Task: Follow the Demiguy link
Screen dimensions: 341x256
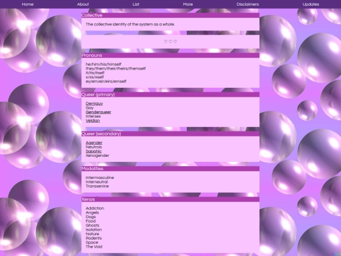Action: [x=94, y=104]
